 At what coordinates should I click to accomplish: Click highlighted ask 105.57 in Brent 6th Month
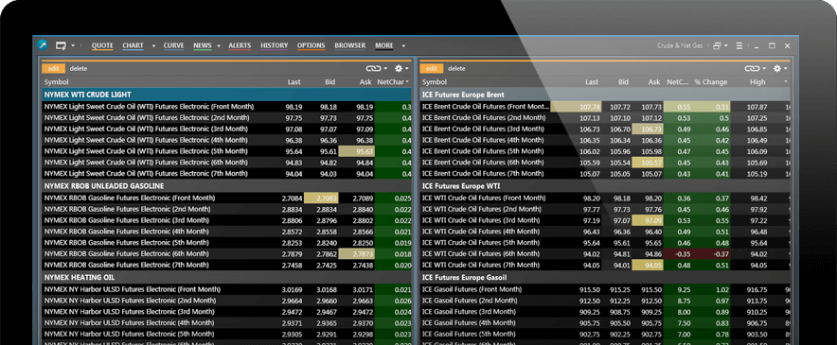pyautogui.click(x=648, y=163)
